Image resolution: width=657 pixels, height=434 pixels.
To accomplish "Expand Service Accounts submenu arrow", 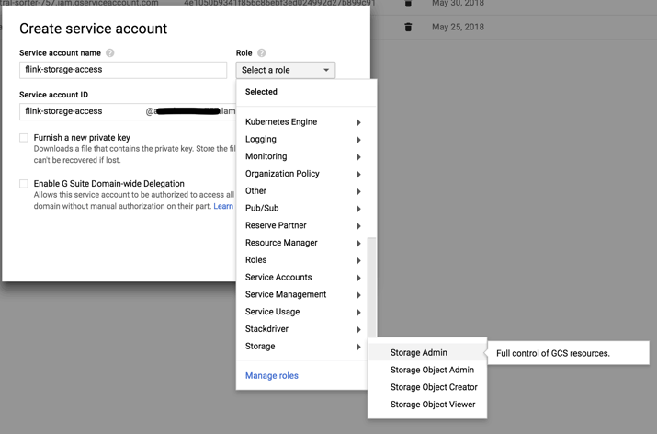I will click(358, 278).
